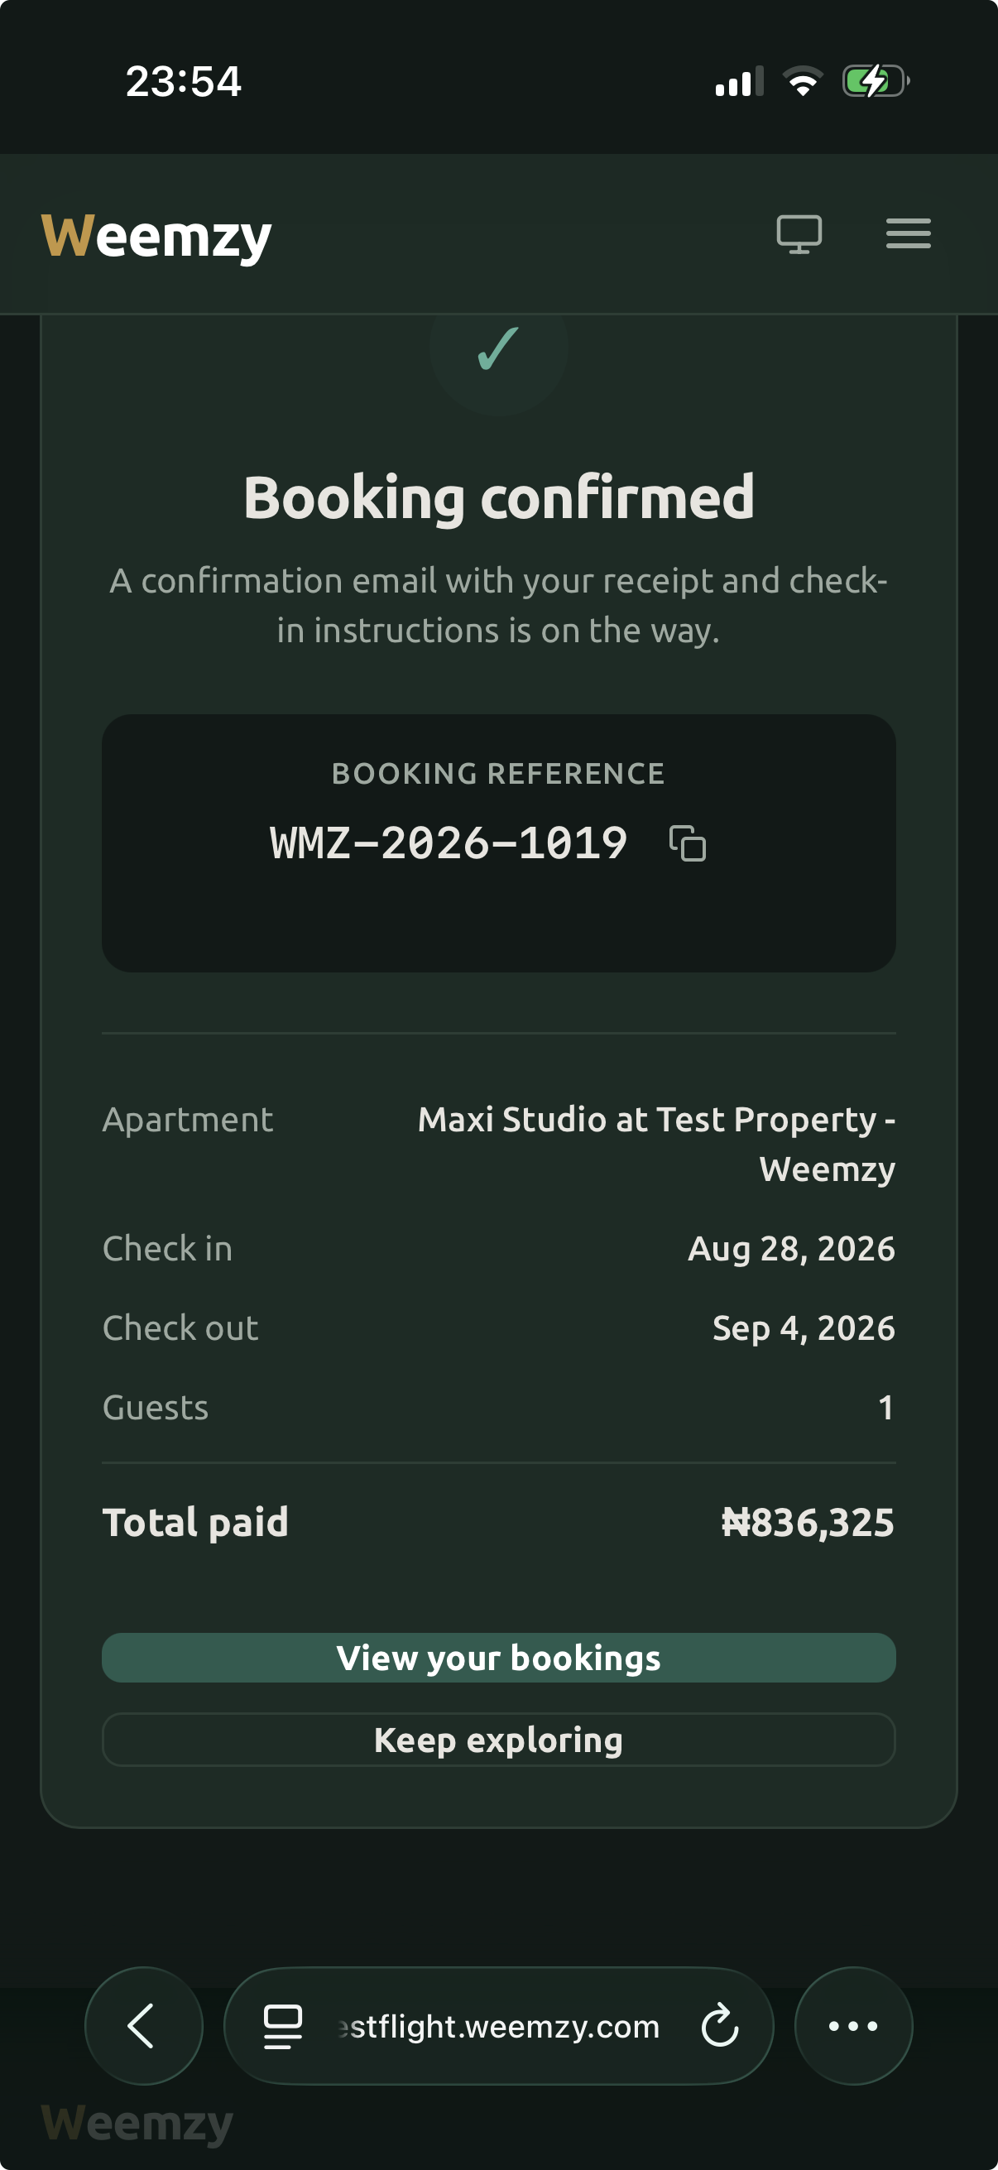Tap the monitor display icon in header

pyautogui.click(x=799, y=234)
